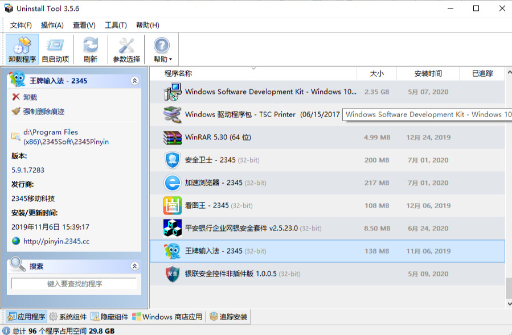The height and width of the screenshot is (335, 512).
Task: Open the 自启动项 startup items toolbar button
Action: click(x=55, y=49)
